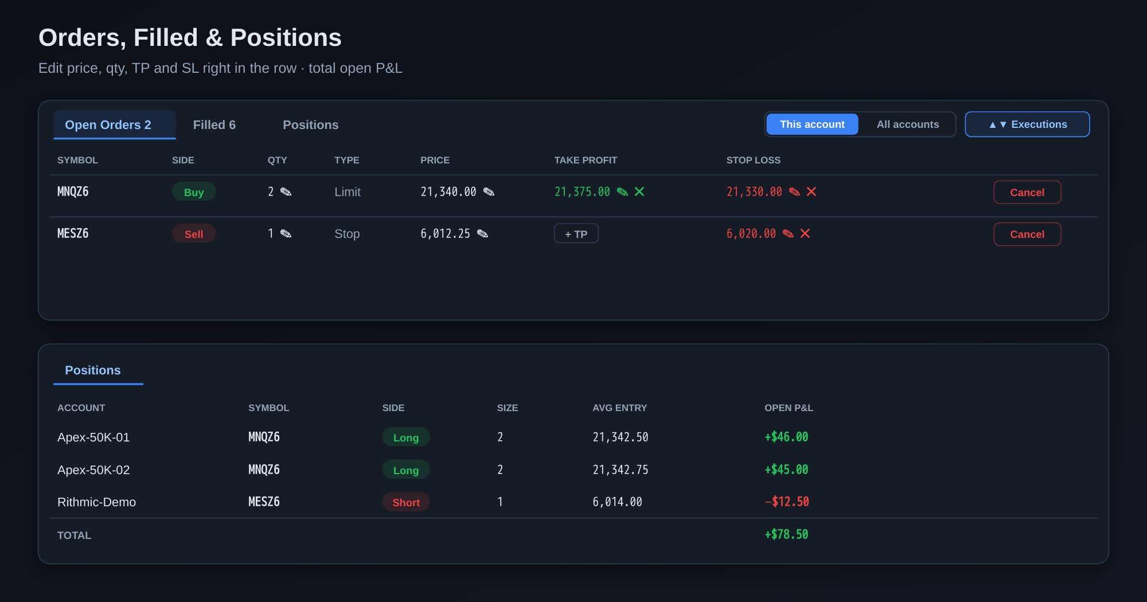Viewport: 1147px width, 602px height.
Task: Click open P&L value +$46.00
Action: point(786,437)
